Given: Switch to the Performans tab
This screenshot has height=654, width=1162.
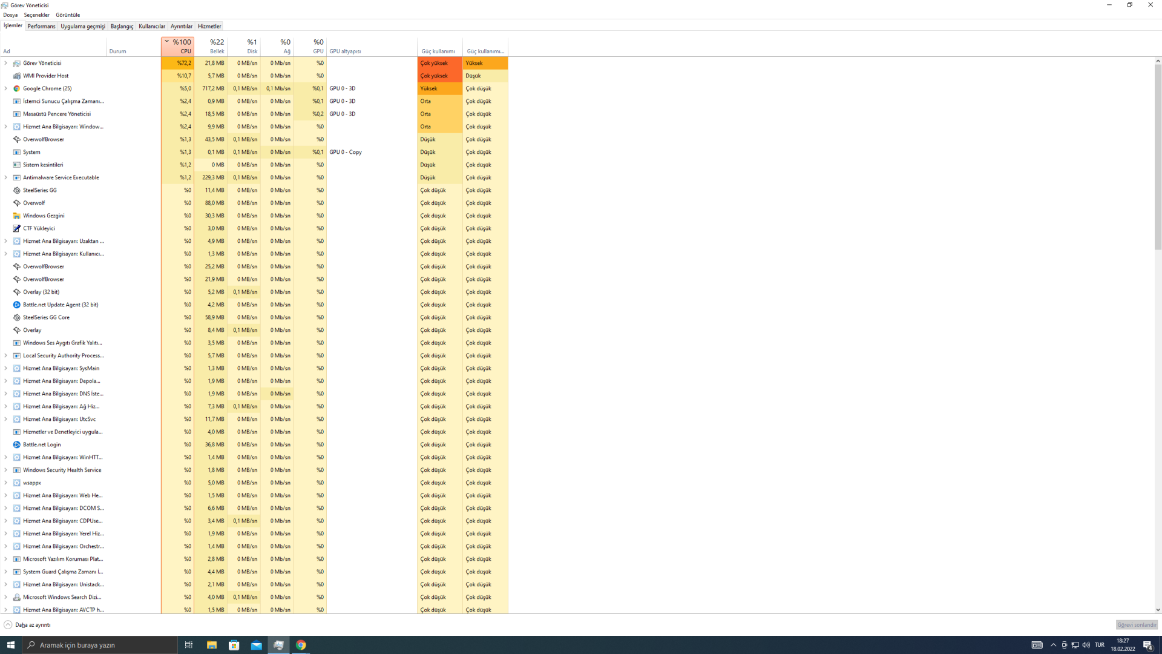Looking at the screenshot, I should (x=41, y=26).
